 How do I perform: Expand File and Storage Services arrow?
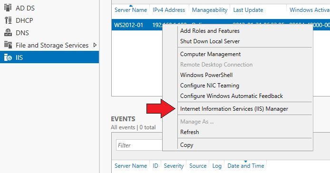point(95,45)
